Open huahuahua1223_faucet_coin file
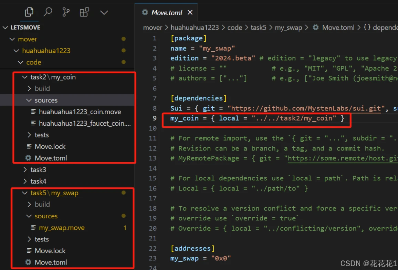398x270 pixels. [x=84, y=123]
